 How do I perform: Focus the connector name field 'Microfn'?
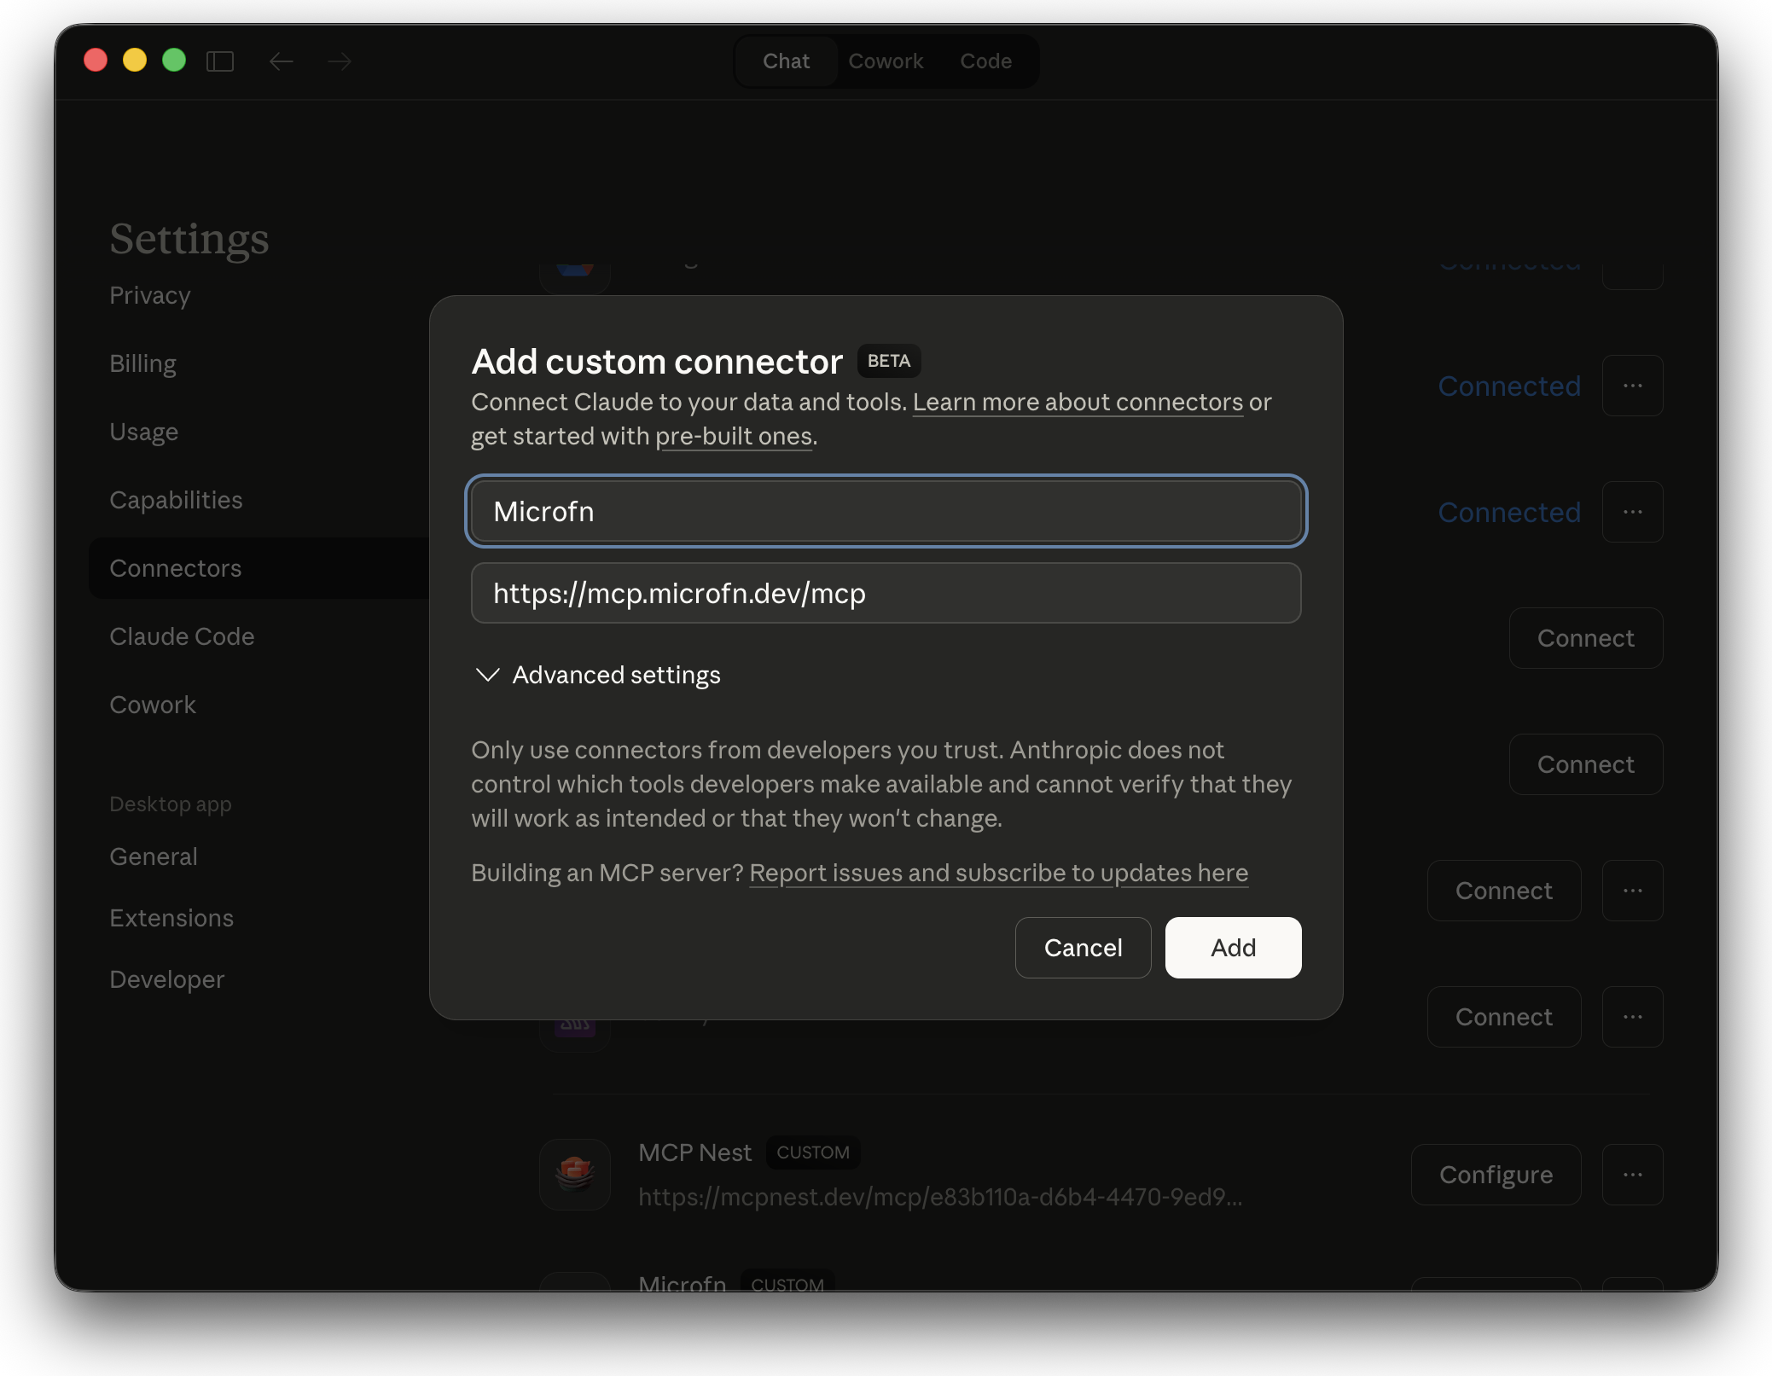coord(886,511)
